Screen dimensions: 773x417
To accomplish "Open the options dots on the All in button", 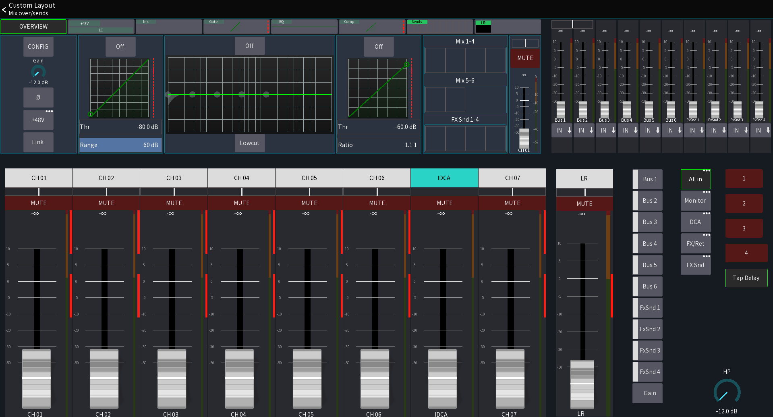I will (707, 171).
